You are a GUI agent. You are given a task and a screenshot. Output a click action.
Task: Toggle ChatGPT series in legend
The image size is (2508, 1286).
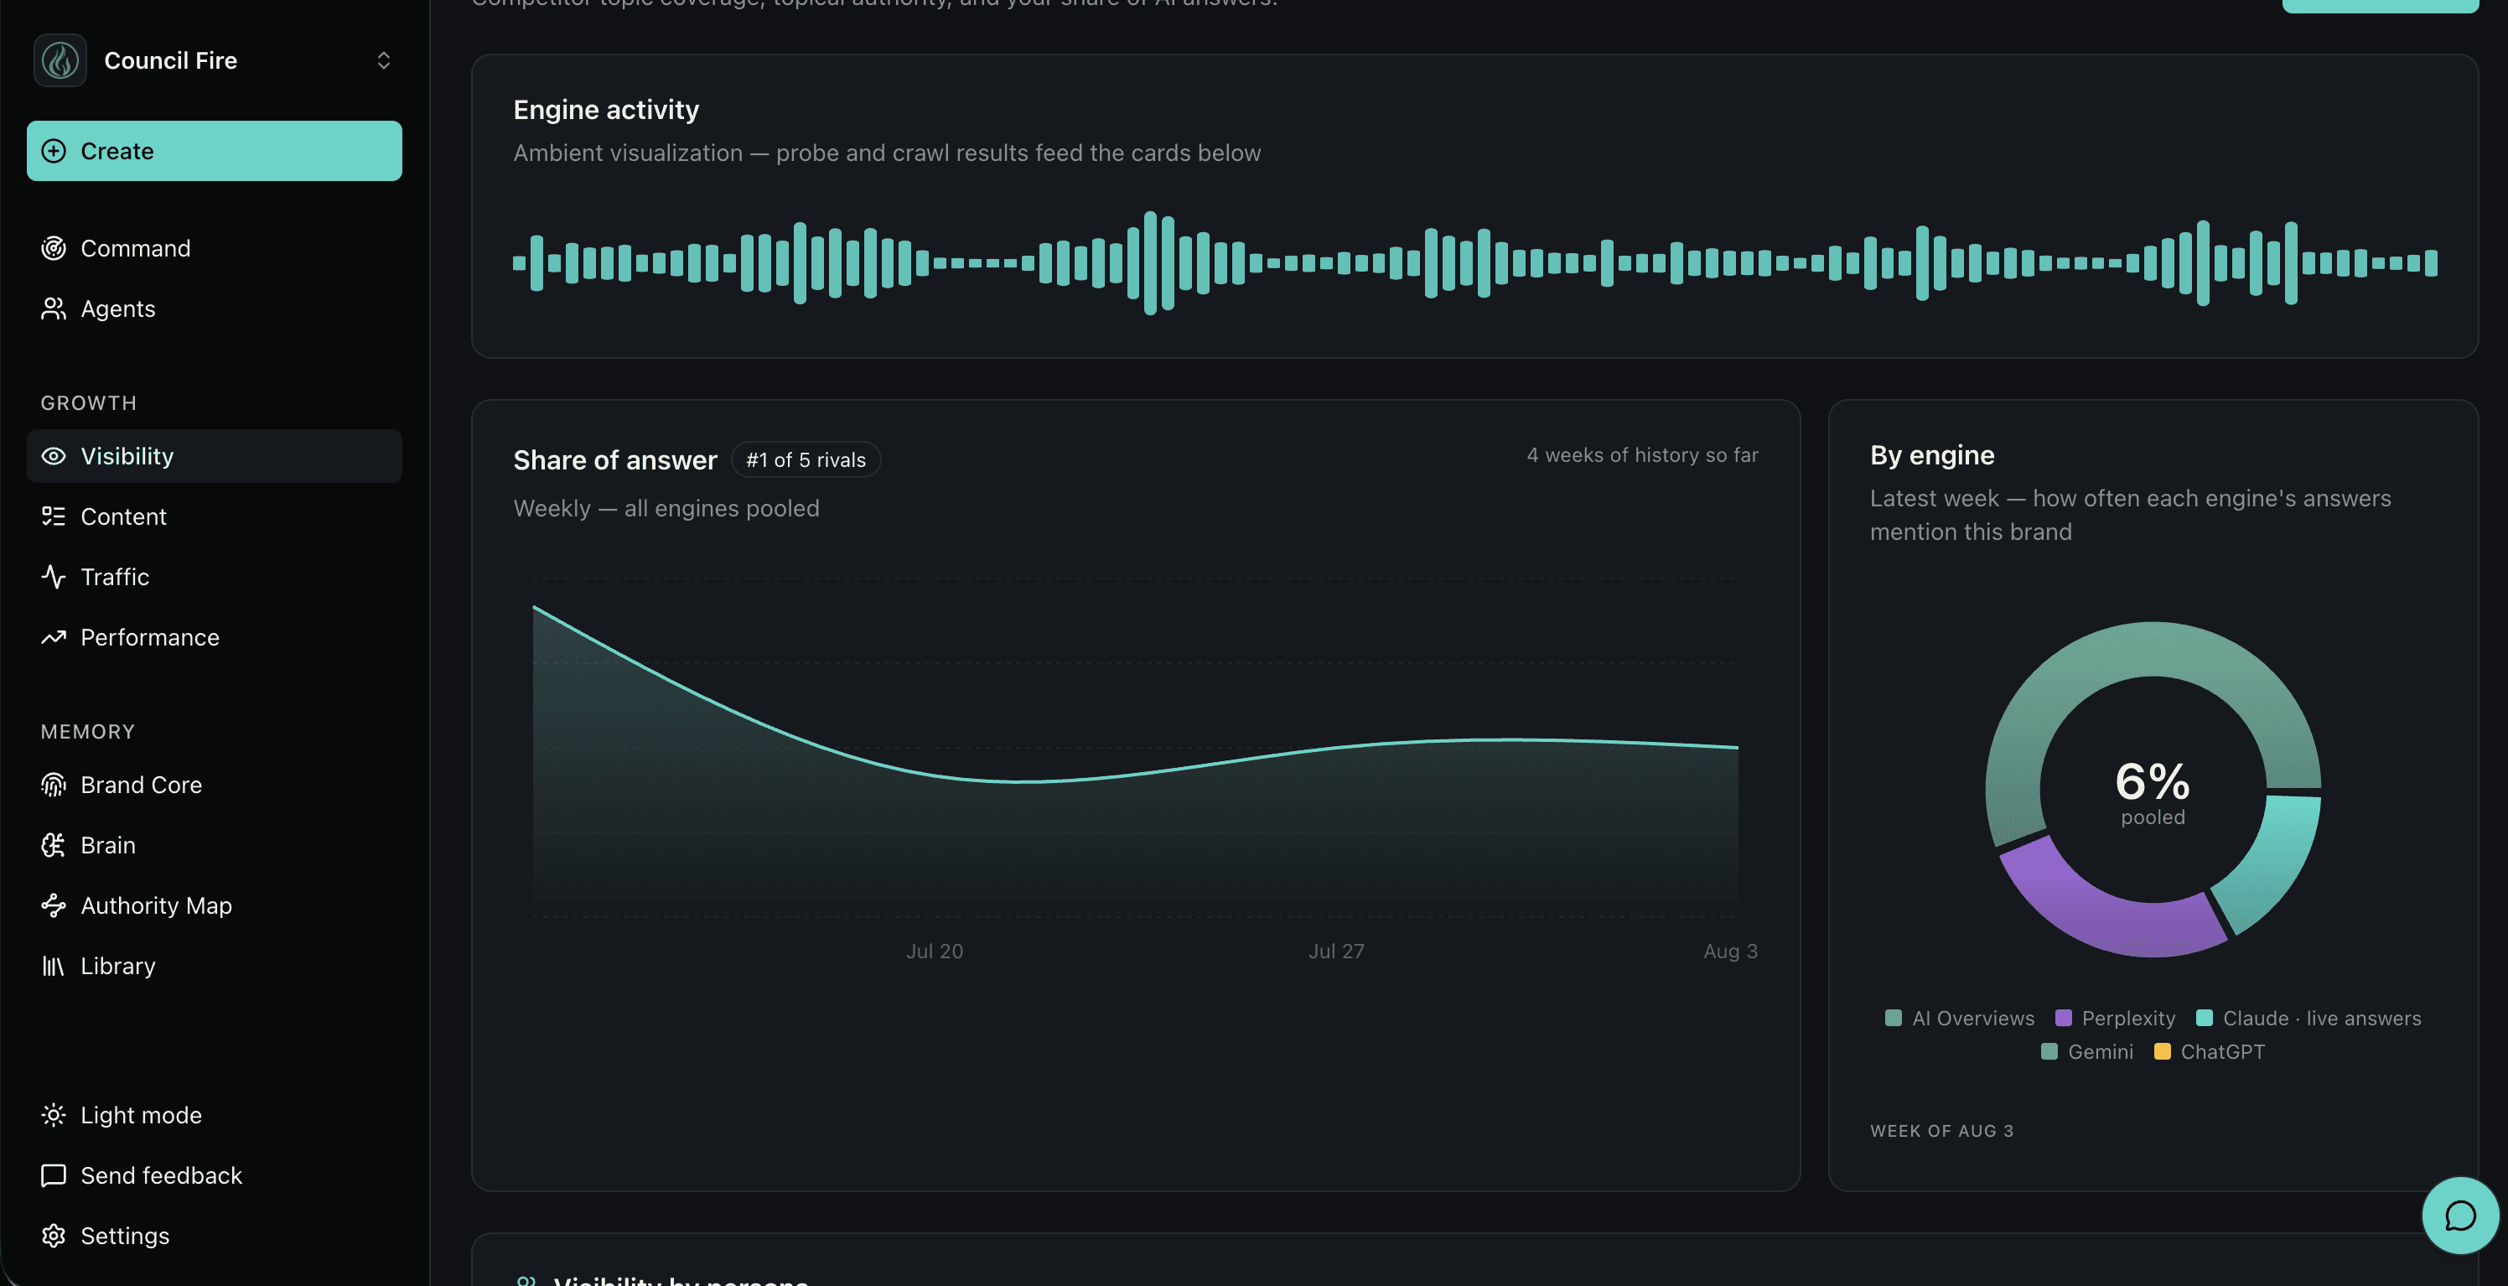tap(2209, 1051)
